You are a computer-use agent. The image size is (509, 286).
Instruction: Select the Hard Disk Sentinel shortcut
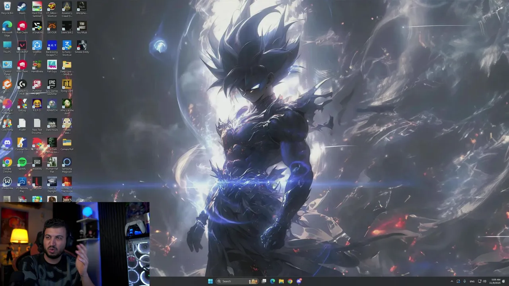coord(37,10)
